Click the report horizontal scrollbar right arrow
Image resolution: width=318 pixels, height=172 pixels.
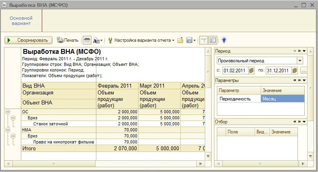[x=202, y=163]
